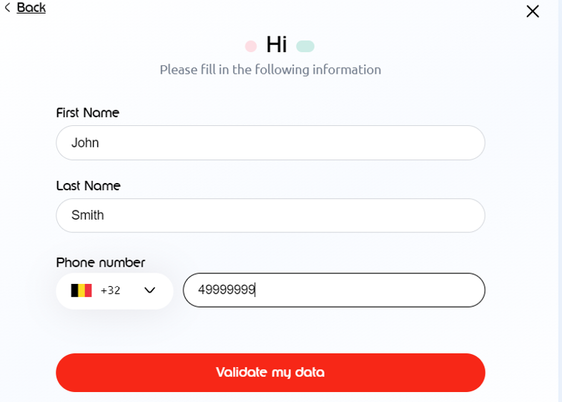Click the Belgian flag icon
Viewport: 562px width, 402px height.
pos(82,290)
